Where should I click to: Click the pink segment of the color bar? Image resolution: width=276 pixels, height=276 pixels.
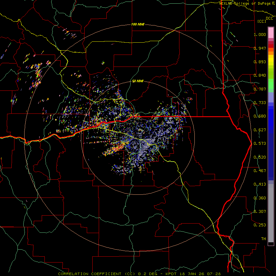coord(271,33)
